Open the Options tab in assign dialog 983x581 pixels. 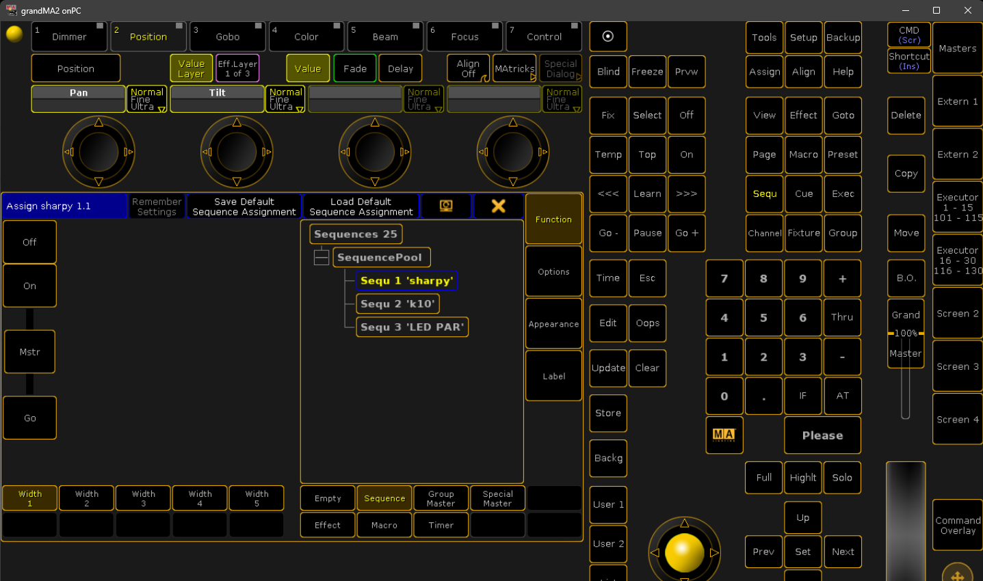point(553,271)
